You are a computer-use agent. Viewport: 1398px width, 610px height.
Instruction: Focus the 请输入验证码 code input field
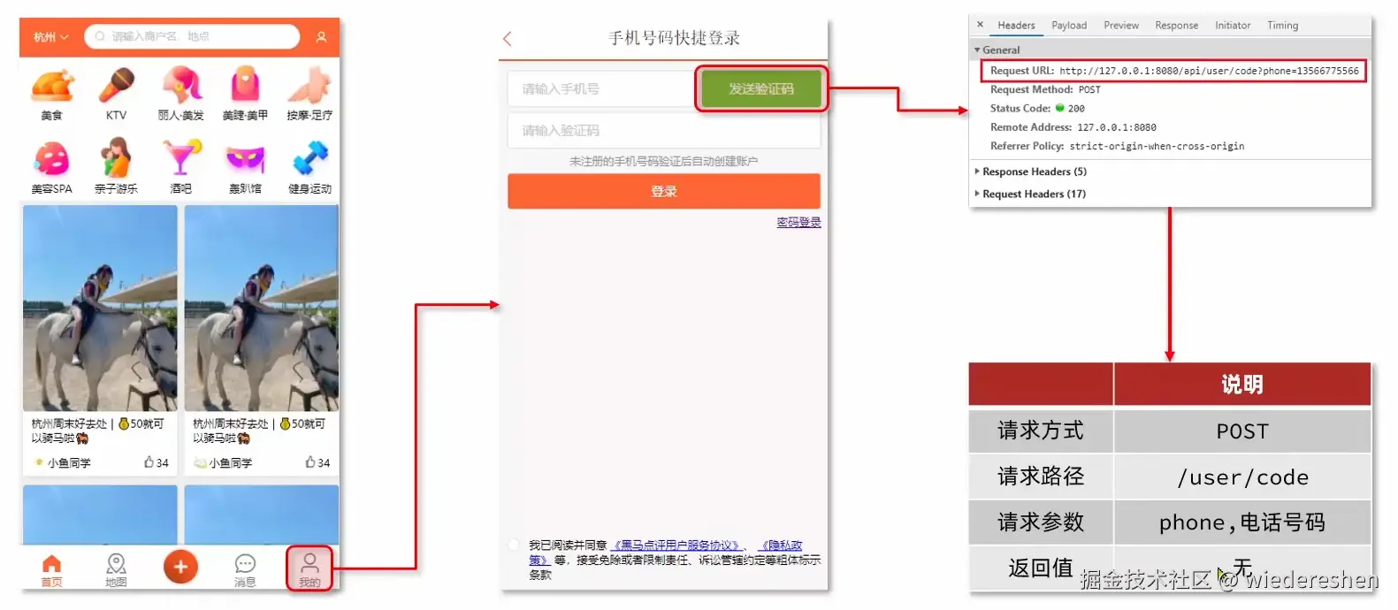click(664, 130)
